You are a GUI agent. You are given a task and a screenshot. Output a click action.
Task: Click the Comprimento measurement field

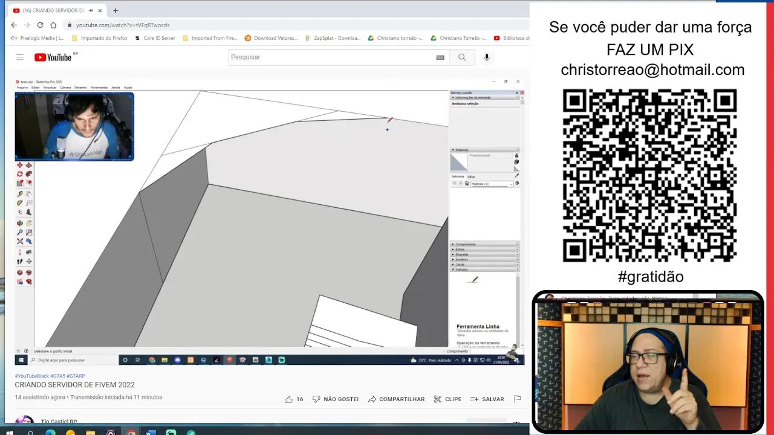(x=496, y=351)
